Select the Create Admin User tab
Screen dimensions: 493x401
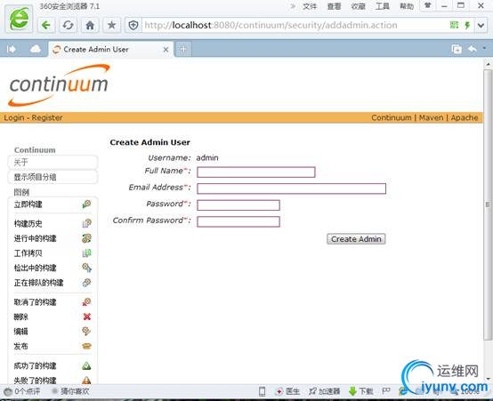point(110,50)
